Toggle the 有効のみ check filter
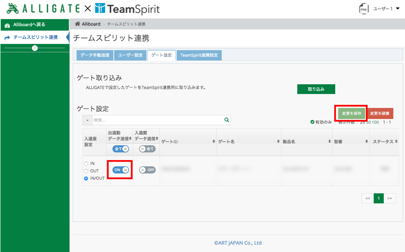This screenshot has height=252, width=405. [x=321, y=122]
